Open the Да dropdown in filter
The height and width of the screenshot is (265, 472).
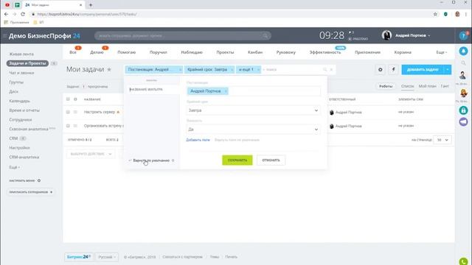pos(253,130)
